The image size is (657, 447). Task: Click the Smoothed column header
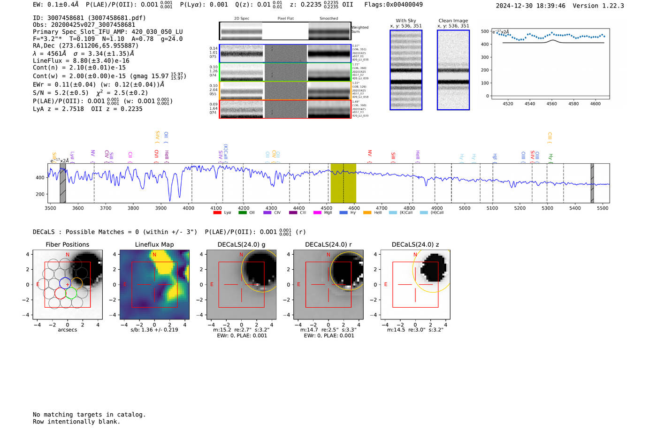[329, 18]
